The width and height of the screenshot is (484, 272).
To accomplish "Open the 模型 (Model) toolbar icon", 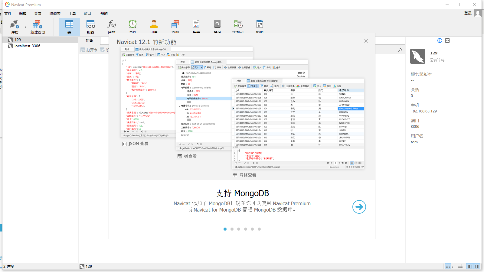I will point(260,27).
